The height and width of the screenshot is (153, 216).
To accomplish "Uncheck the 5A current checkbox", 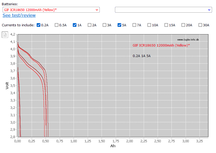I will click(x=119, y=25).
